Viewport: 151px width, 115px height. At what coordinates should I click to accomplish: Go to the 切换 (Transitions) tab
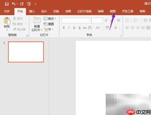(x=56, y=11)
